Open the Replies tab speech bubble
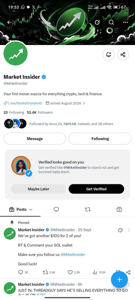Viewport: 135px width, 300px height. point(56,209)
